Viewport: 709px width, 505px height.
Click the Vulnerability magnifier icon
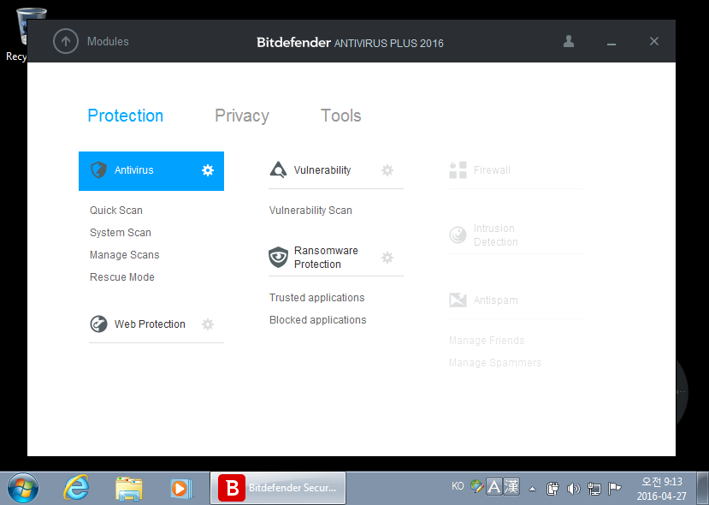pyautogui.click(x=278, y=170)
